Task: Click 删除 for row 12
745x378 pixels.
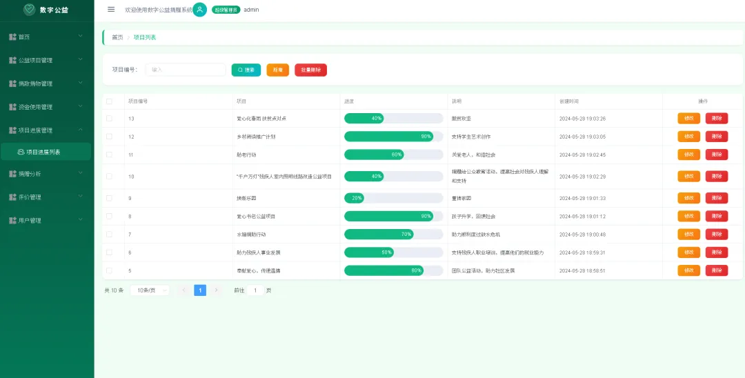Action: (717, 137)
